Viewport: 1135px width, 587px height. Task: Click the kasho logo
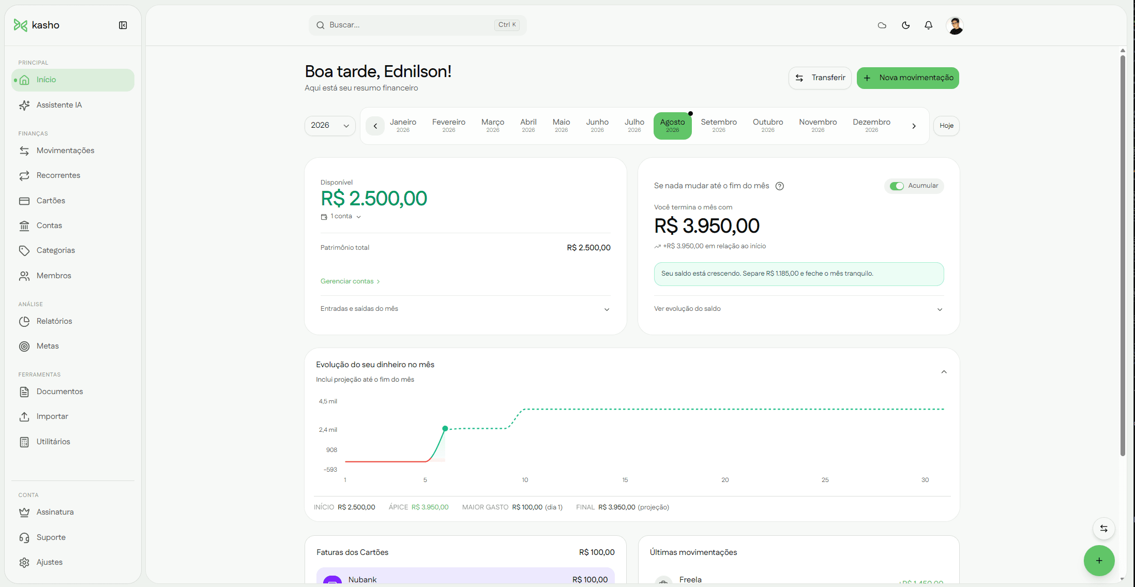pos(37,25)
